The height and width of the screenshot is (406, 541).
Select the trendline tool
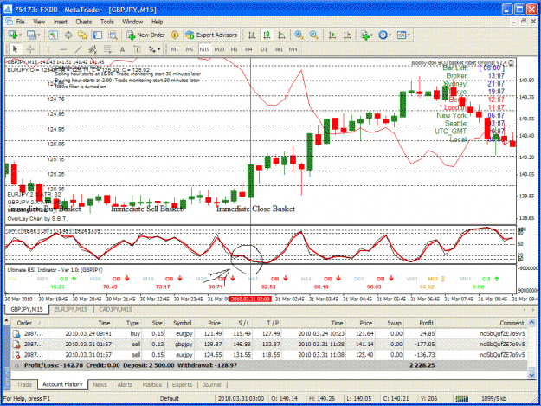(x=78, y=49)
